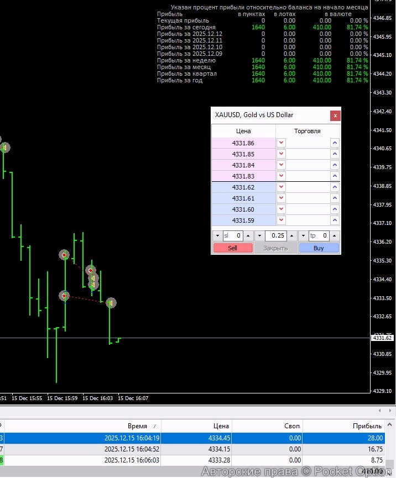Click the sl input field
The image size is (396, 478).
(233, 236)
